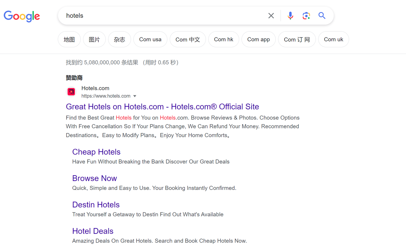Click the Browse Now link

point(95,178)
